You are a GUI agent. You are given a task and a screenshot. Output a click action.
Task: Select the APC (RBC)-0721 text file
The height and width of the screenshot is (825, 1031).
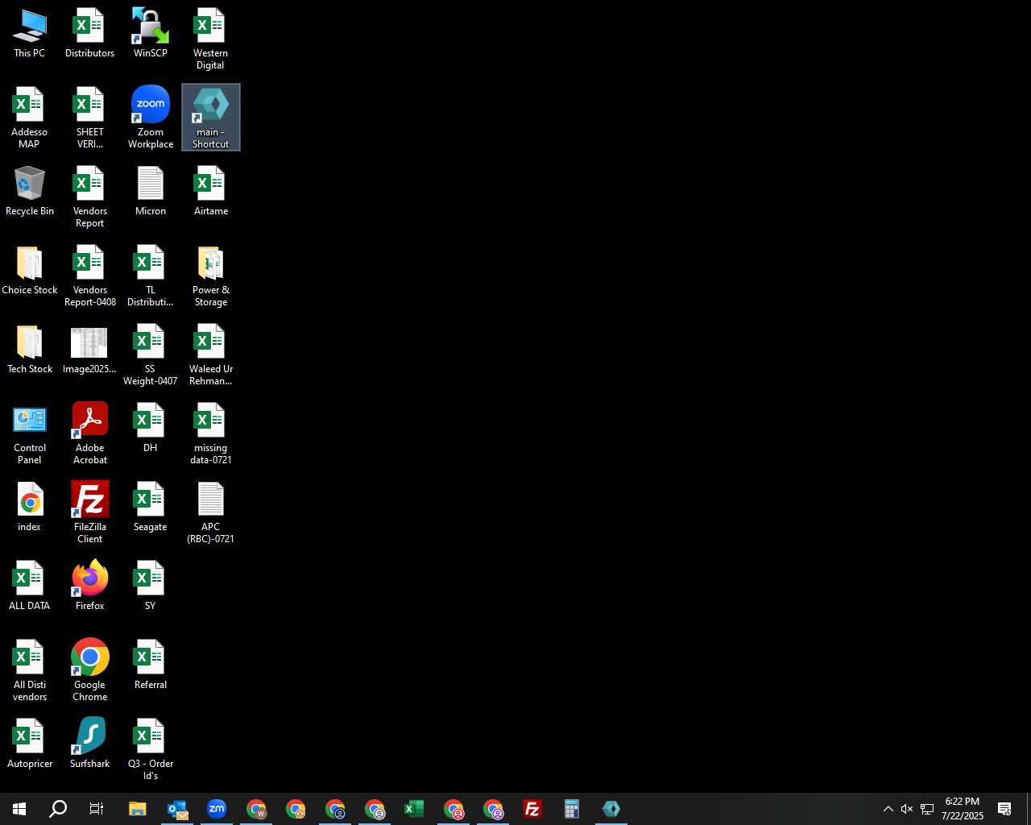point(210,513)
